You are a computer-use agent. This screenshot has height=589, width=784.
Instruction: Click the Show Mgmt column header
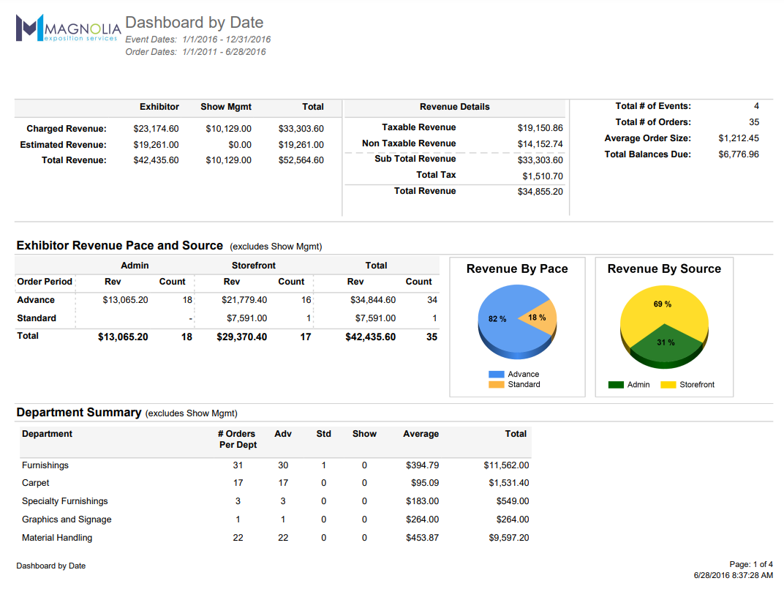coord(226,107)
